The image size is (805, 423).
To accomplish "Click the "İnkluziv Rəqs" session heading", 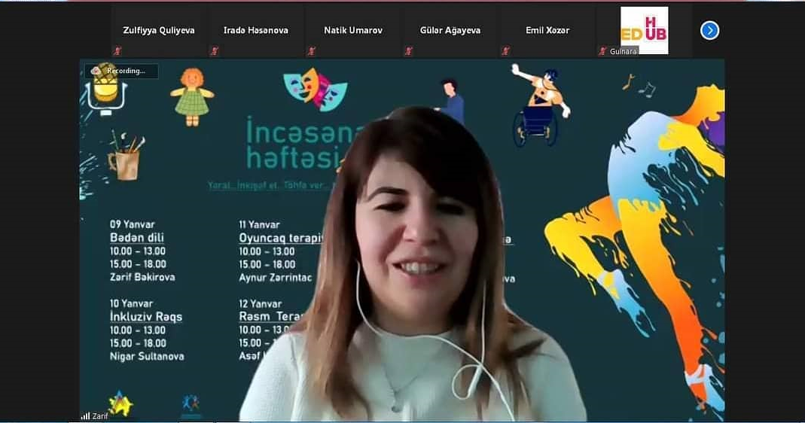I will point(145,317).
